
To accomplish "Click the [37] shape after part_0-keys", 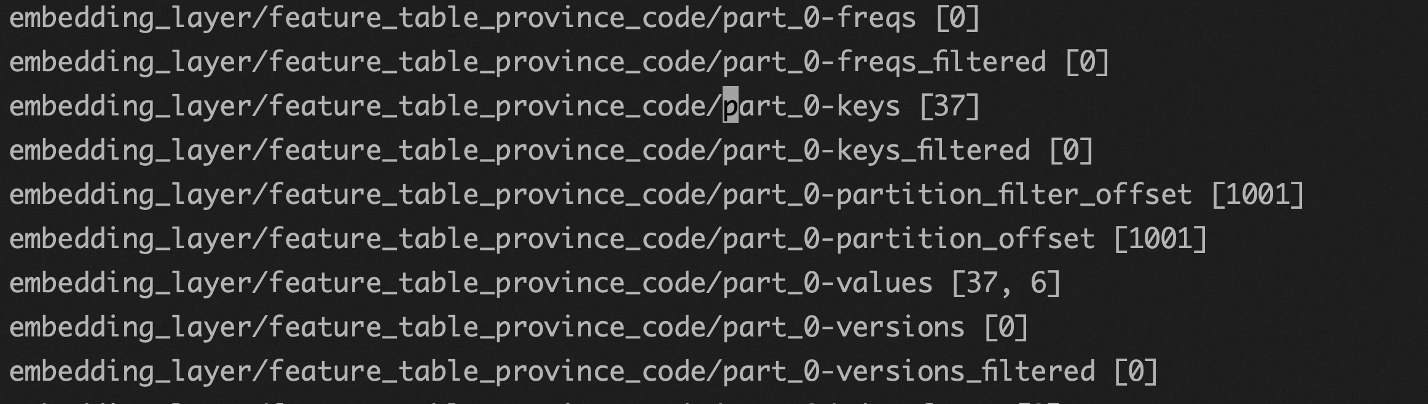I will [949, 106].
